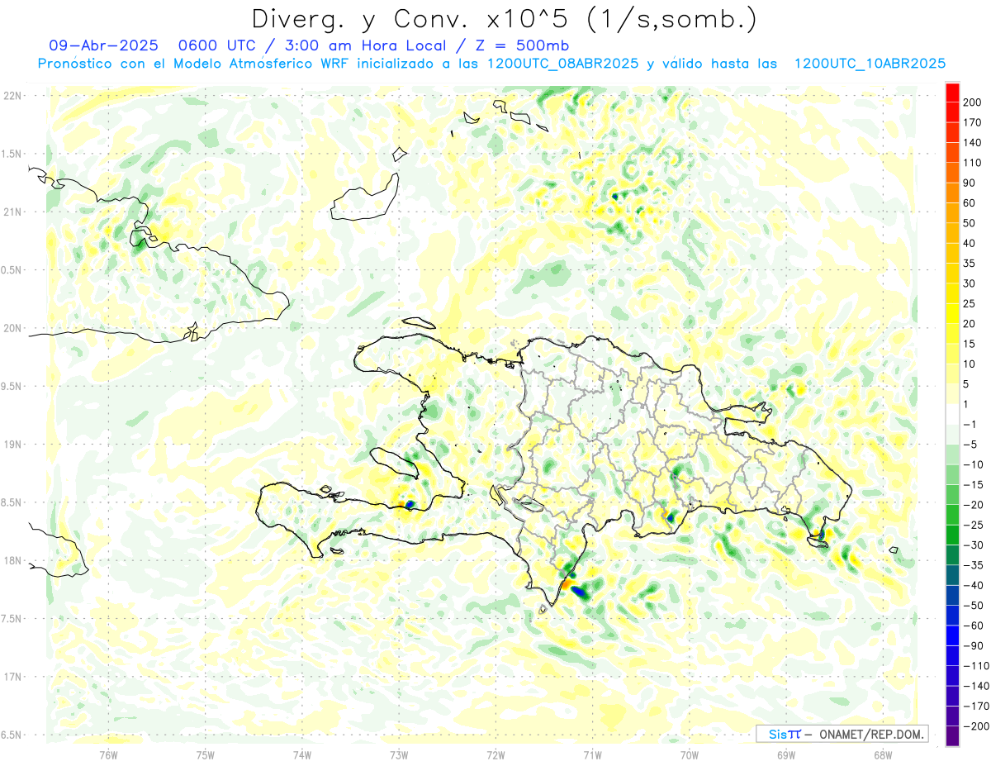Click the '21N' latitude label

(x=12, y=212)
